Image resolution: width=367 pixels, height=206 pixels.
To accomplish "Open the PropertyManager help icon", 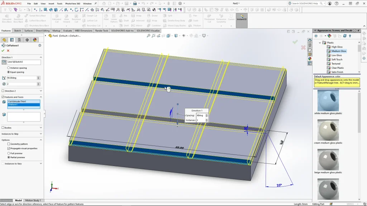I will [40, 45].
